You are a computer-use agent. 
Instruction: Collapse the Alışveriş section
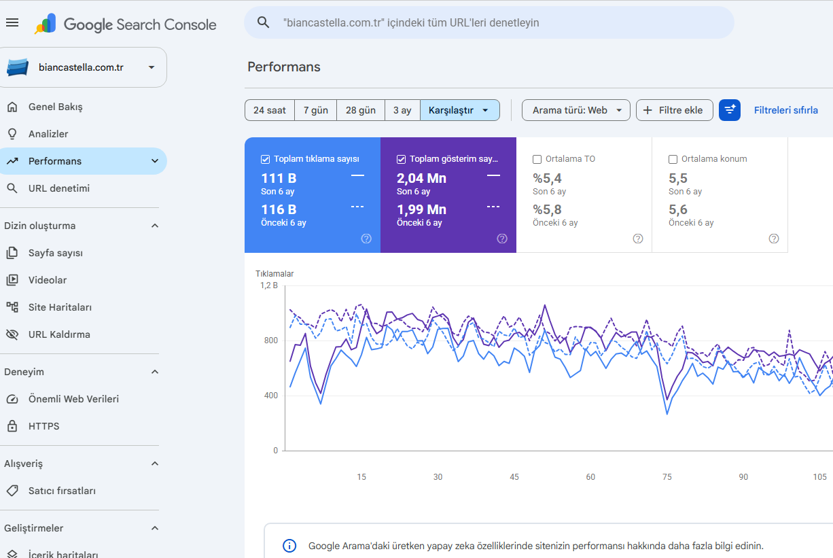tap(155, 464)
